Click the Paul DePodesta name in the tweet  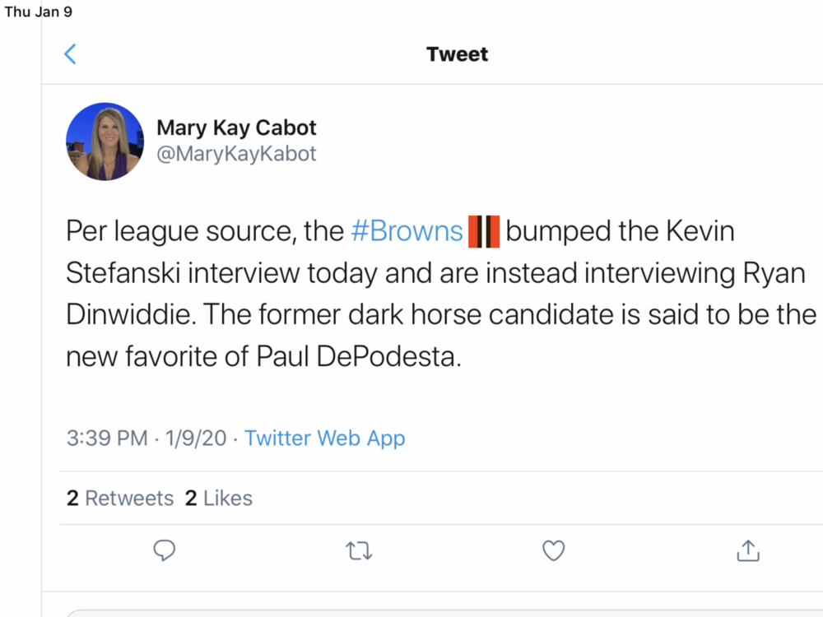[x=359, y=357]
